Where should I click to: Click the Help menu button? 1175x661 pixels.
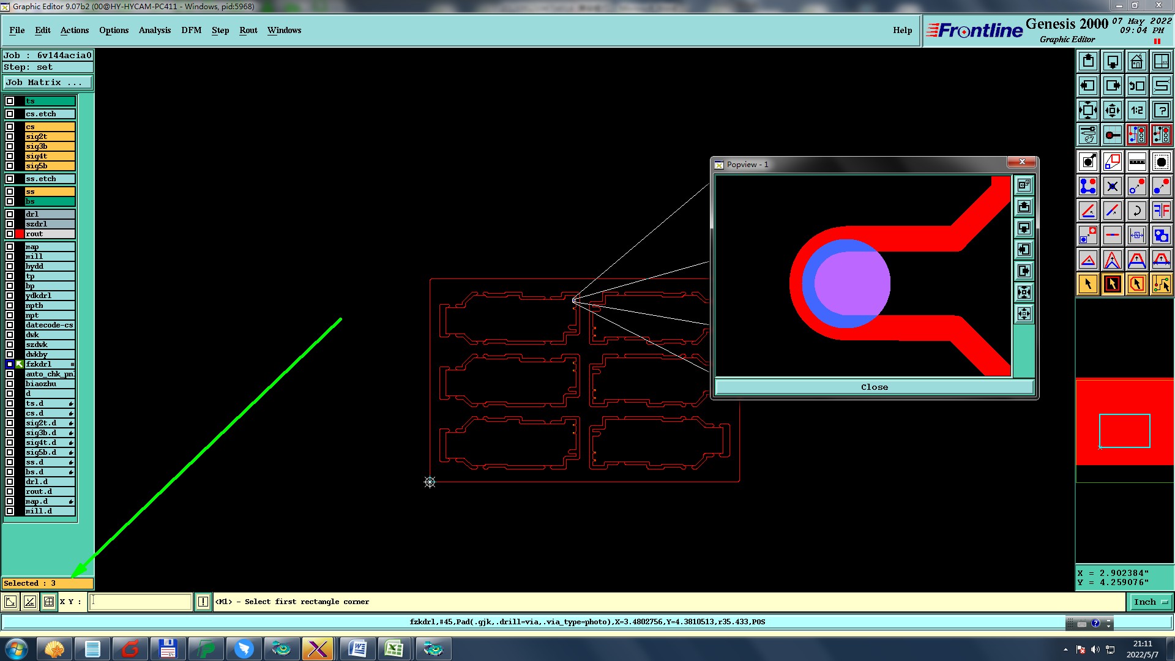pos(902,30)
